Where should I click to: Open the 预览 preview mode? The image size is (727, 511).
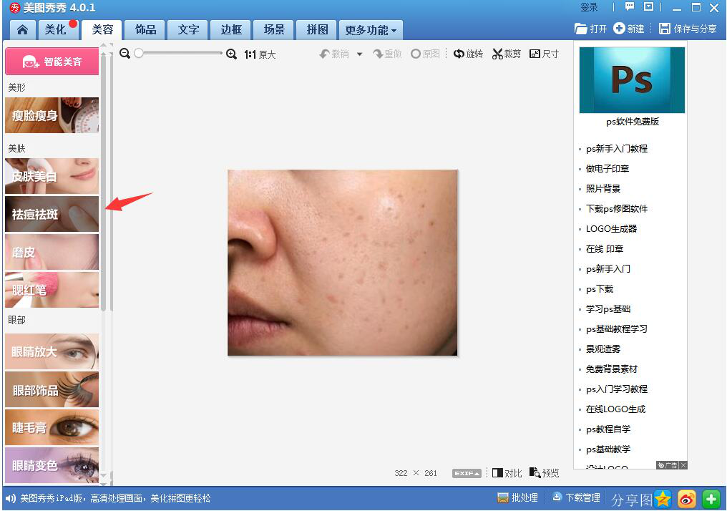click(543, 472)
